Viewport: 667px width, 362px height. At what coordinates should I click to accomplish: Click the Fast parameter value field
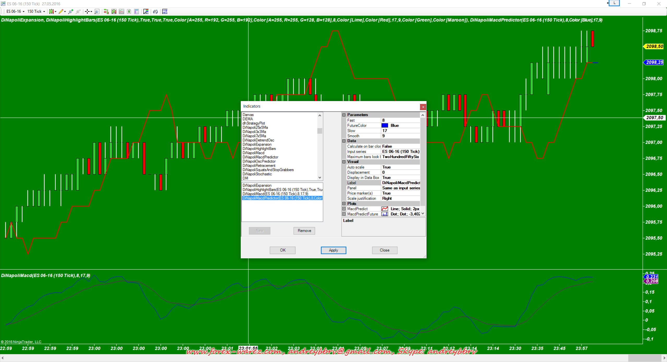(400, 120)
